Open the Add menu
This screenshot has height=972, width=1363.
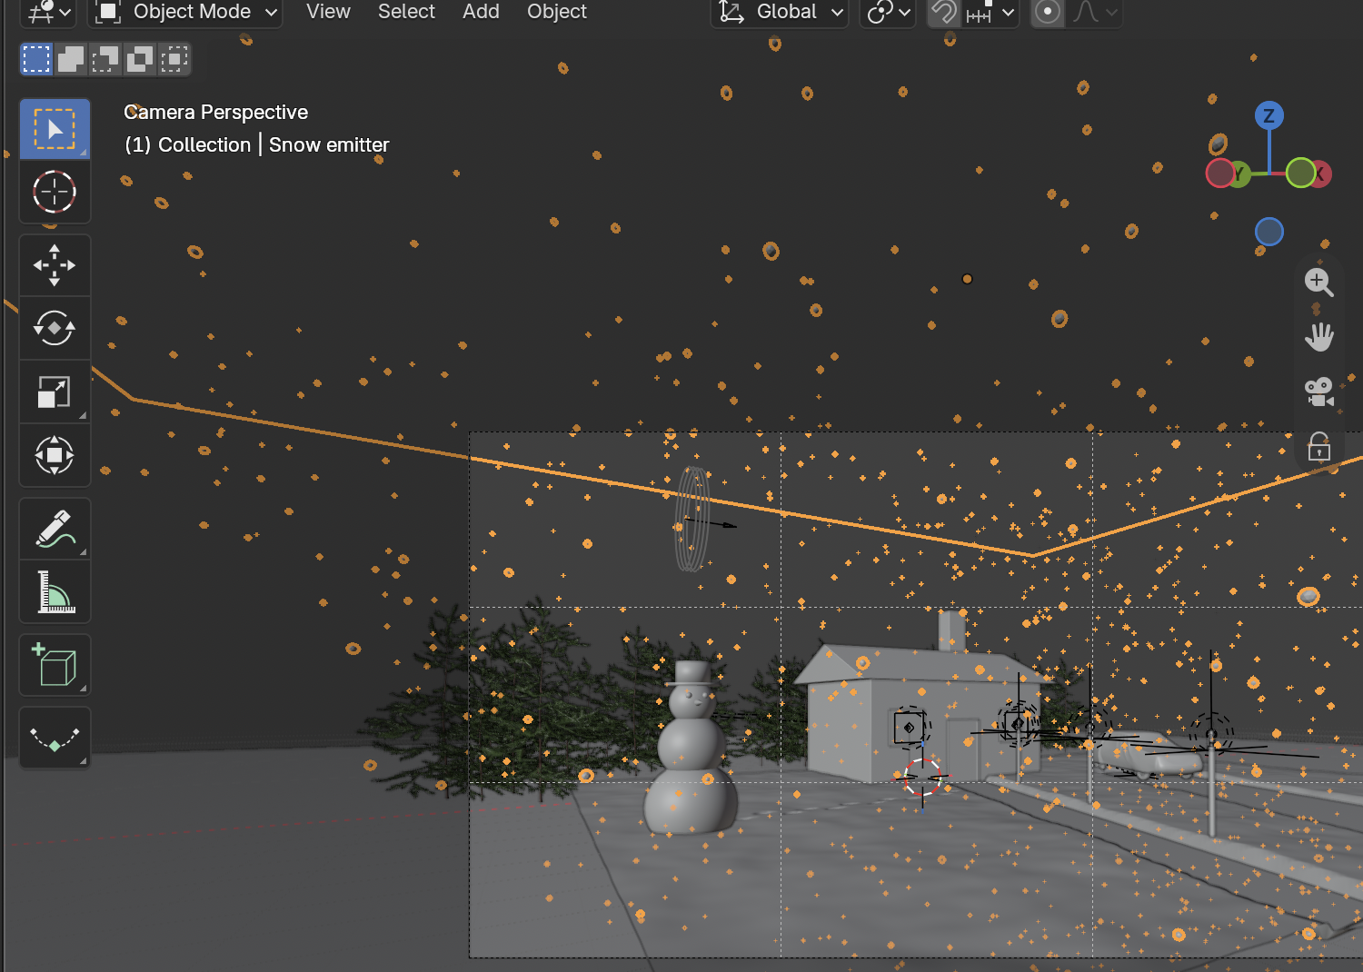[481, 12]
